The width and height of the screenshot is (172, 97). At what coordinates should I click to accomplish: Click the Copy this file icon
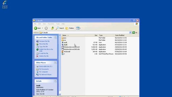(37, 47)
